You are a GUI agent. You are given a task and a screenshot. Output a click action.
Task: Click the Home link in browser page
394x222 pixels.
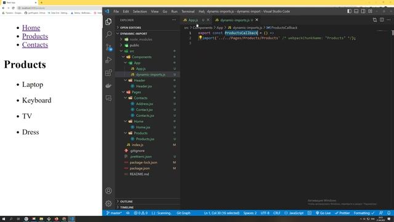click(31, 28)
